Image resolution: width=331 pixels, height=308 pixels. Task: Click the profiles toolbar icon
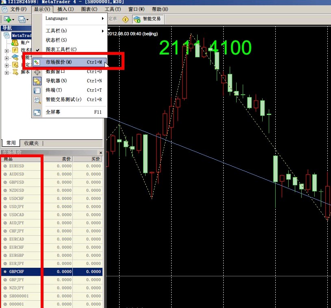[22, 19]
